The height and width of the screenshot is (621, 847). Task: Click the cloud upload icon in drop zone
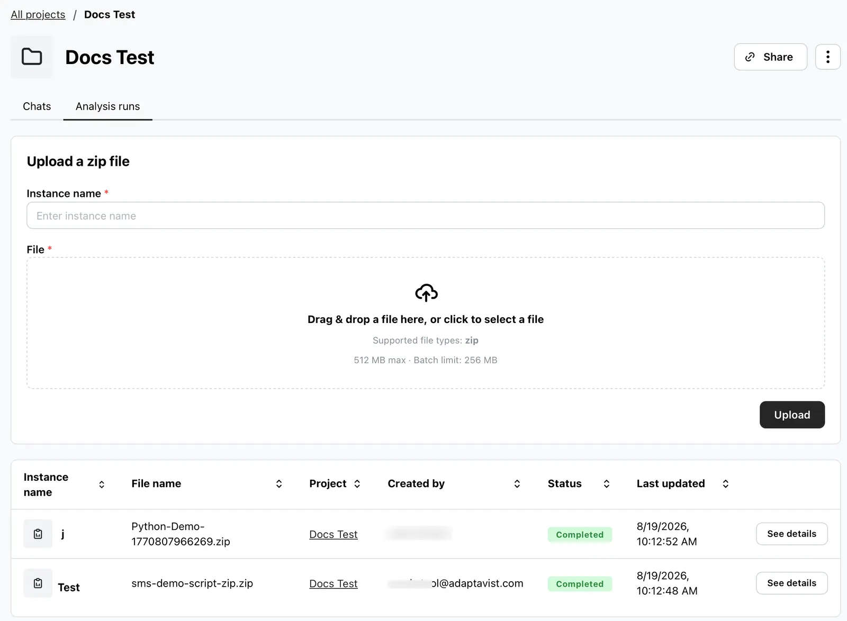426,292
